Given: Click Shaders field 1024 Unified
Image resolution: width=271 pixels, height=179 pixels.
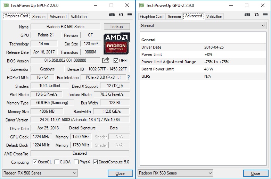Looking at the screenshot, I should tap(50, 86).
